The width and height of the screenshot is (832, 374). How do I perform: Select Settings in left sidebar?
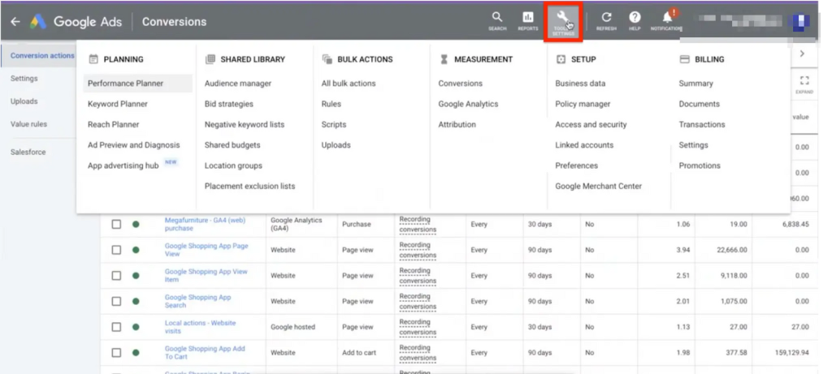tap(24, 79)
